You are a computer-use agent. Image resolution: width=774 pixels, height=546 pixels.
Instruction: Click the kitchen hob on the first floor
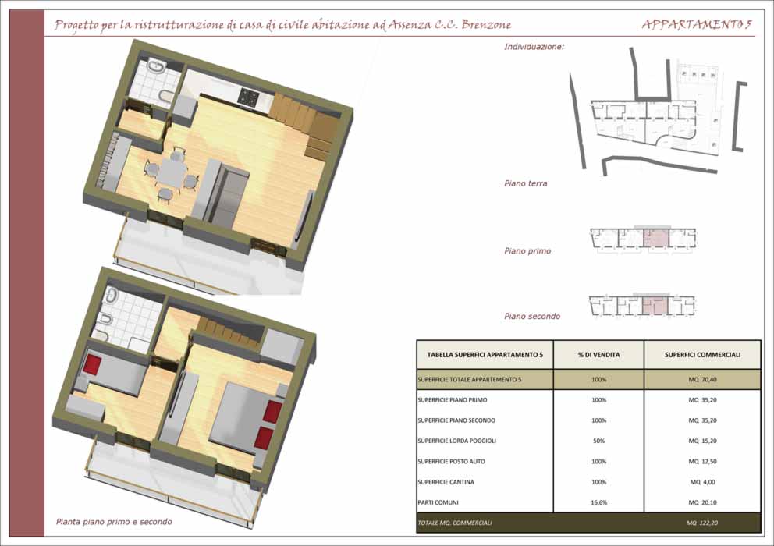click(249, 97)
